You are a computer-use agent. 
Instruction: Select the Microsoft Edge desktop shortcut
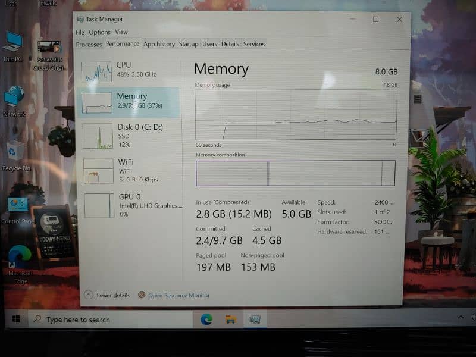click(20, 264)
